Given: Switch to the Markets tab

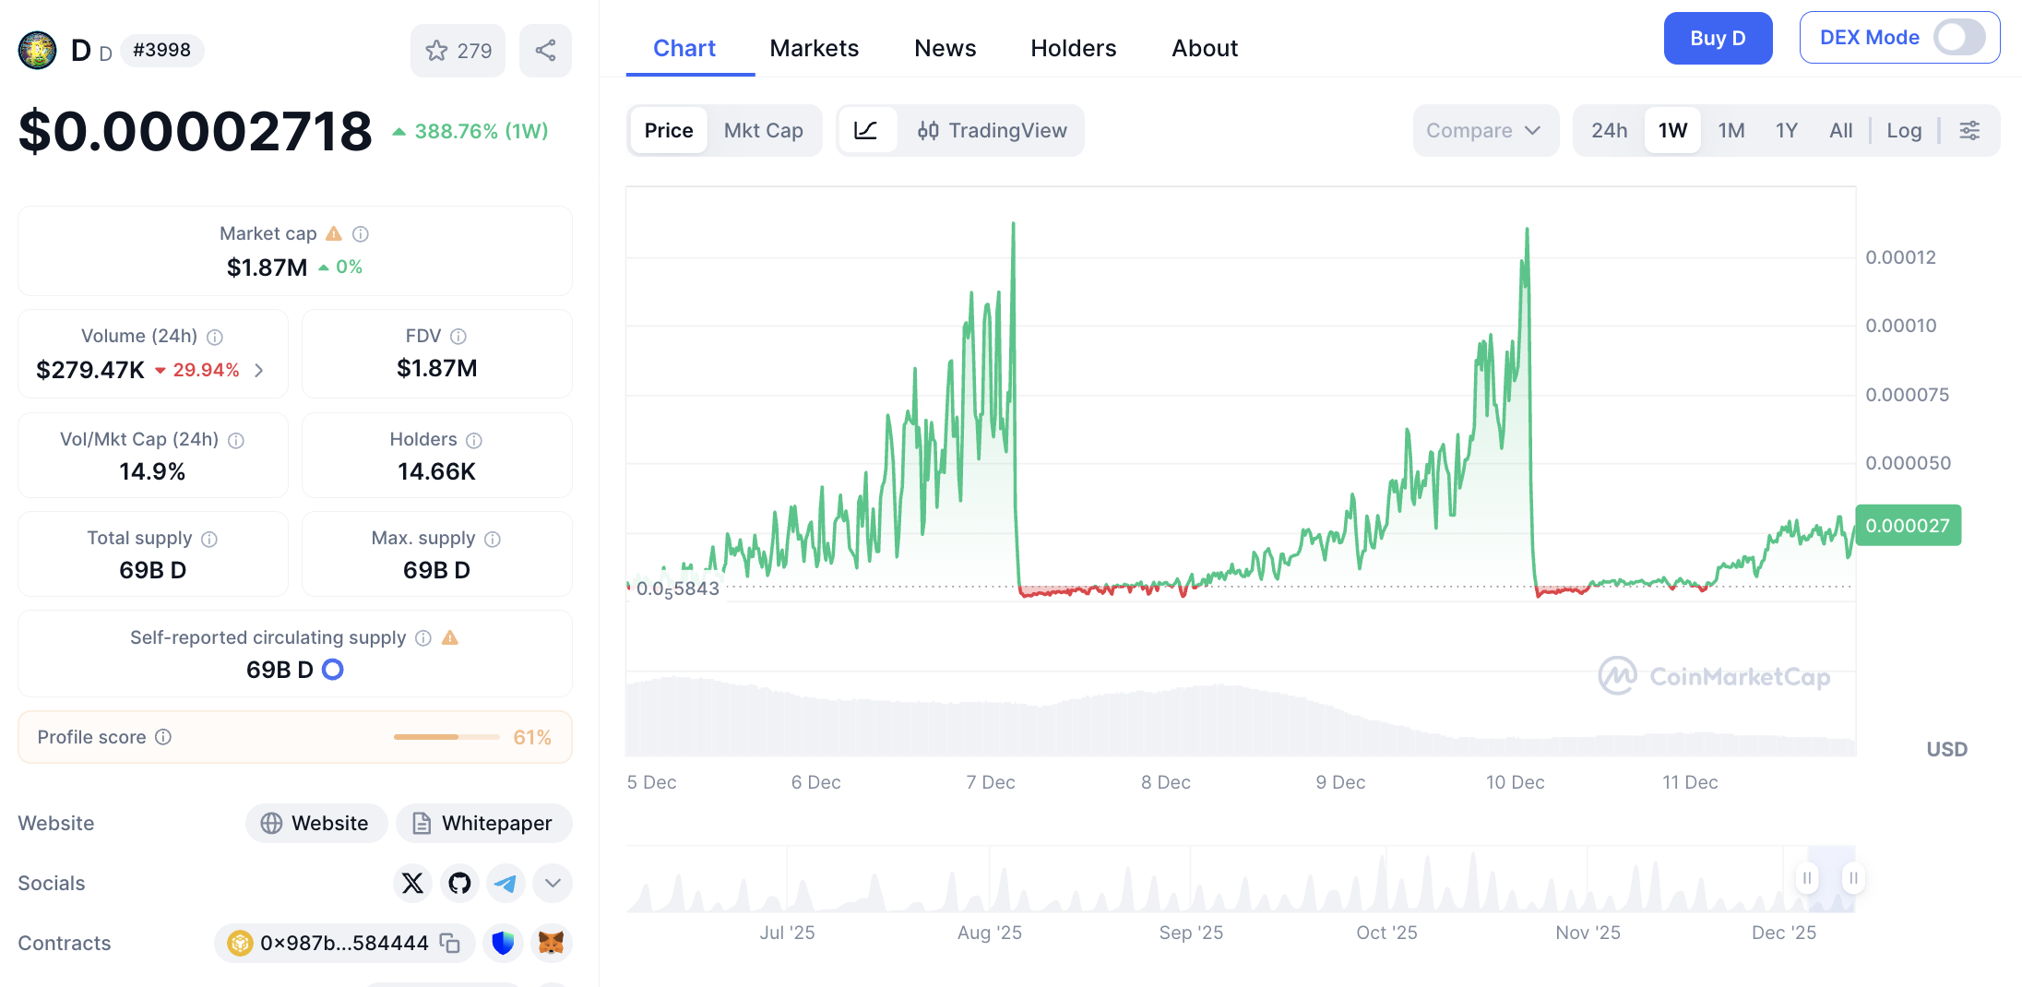Looking at the screenshot, I should click(x=814, y=48).
